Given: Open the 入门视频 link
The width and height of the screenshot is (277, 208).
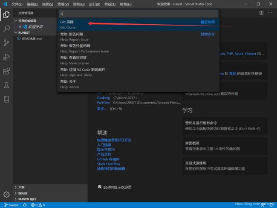Looking at the screenshot, I should click(104, 145).
